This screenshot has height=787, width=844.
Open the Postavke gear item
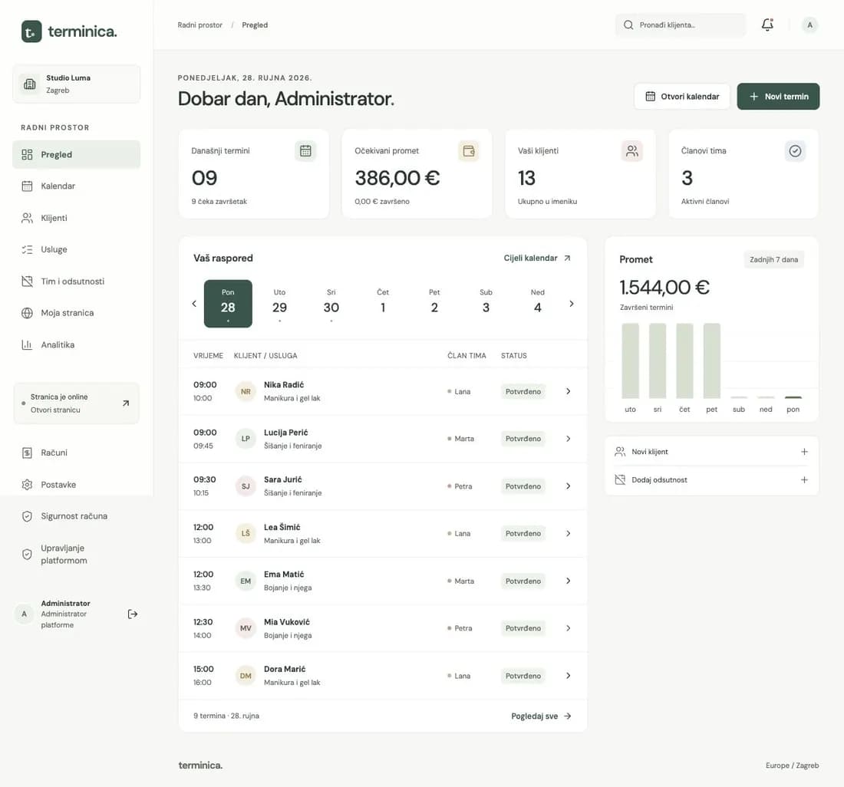coord(76,485)
